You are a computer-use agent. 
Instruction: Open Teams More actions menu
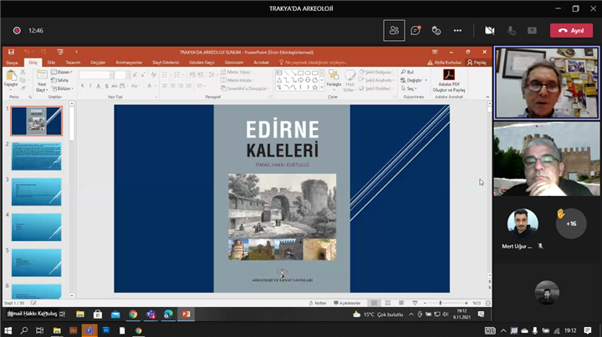click(x=457, y=31)
